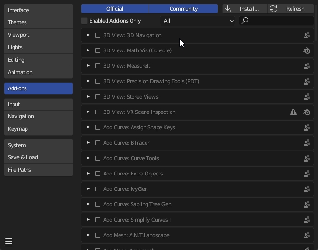The image size is (318, 250).
Task: Enable the Enabled Add-ons Only checkbox
Action: (x=85, y=21)
